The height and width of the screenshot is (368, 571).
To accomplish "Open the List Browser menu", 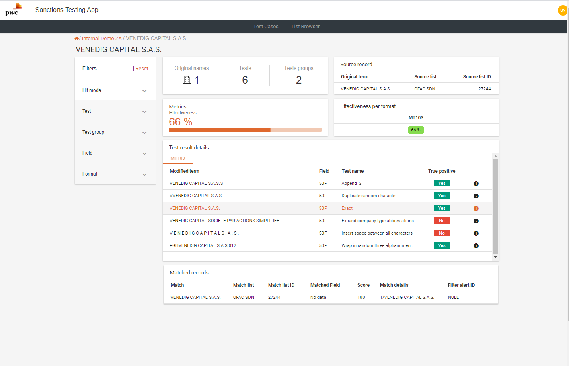I will pyautogui.click(x=305, y=27).
